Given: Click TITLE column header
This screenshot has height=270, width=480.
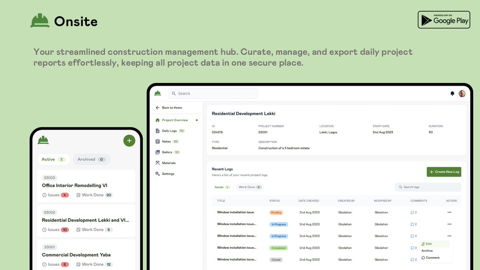Looking at the screenshot, I should pyautogui.click(x=221, y=201).
